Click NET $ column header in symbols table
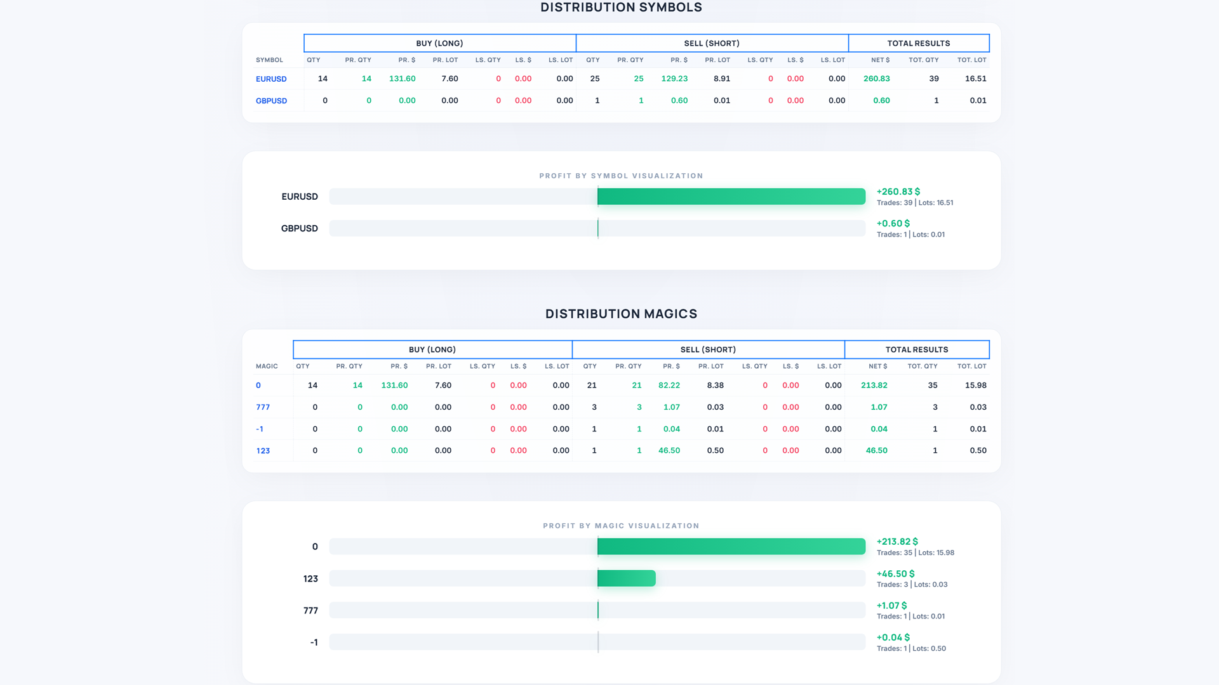 click(880, 60)
